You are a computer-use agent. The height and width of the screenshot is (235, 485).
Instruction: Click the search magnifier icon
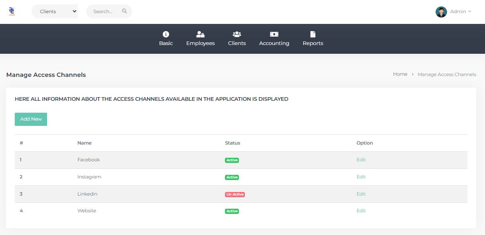tap(124, 11)
